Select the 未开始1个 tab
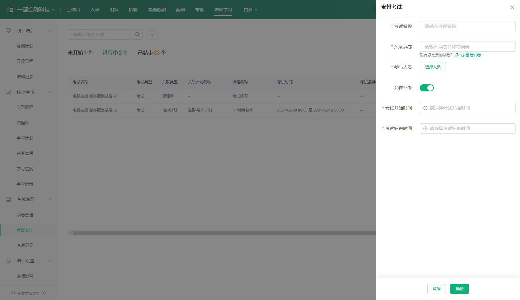520x300 pixels. [80, 53]
